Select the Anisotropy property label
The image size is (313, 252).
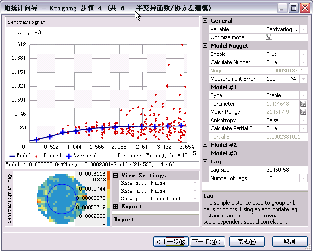tap(223, 120)
